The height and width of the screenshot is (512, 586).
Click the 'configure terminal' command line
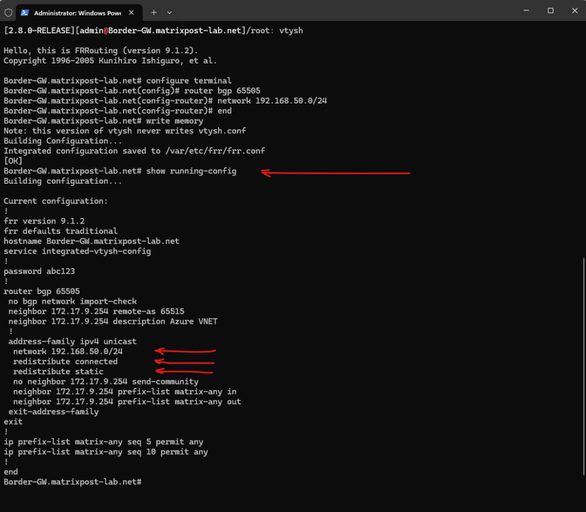(x=117, y=81)
